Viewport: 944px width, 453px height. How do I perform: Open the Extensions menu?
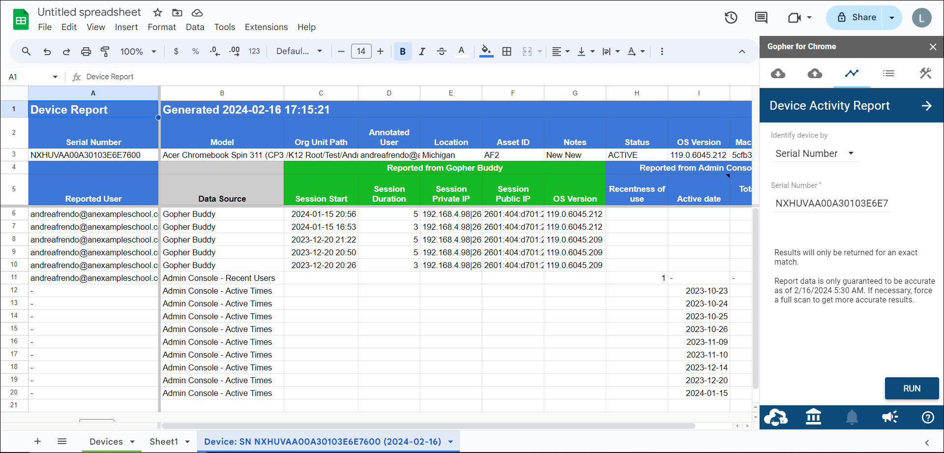[x=266, y=27]
